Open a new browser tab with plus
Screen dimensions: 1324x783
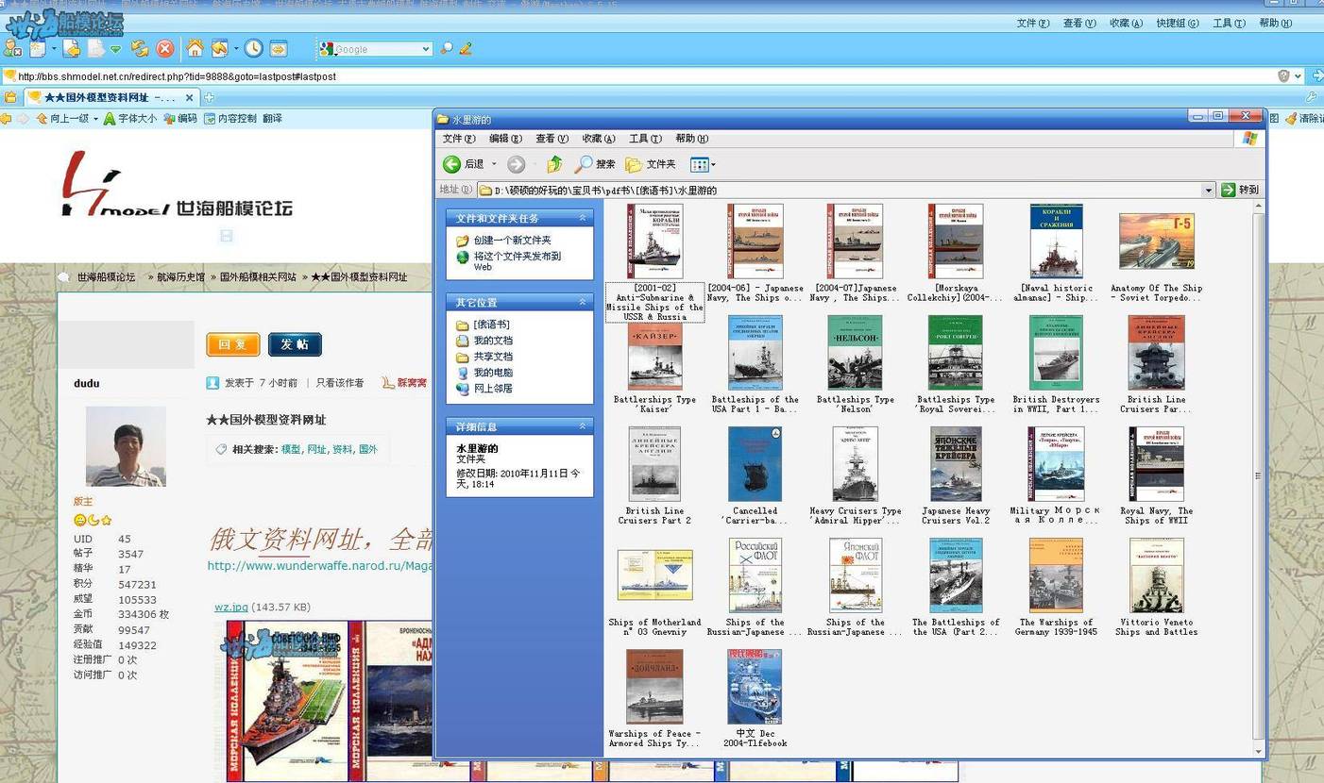[209, 97]
